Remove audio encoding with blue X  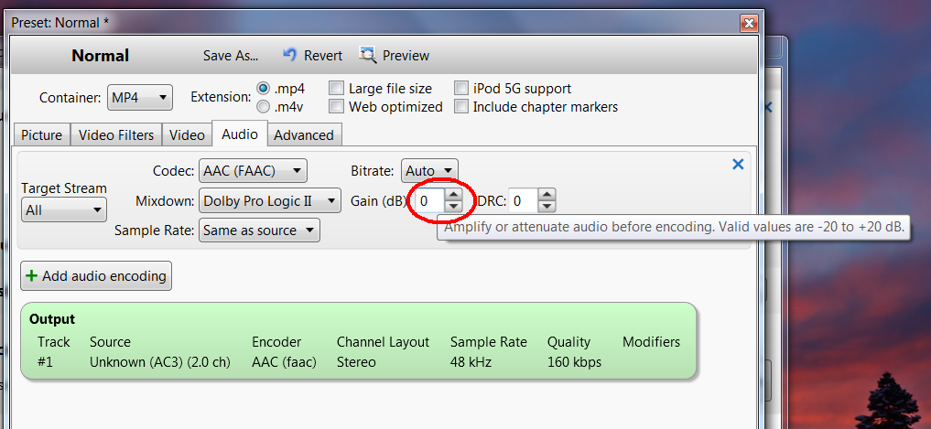(738, 164)
